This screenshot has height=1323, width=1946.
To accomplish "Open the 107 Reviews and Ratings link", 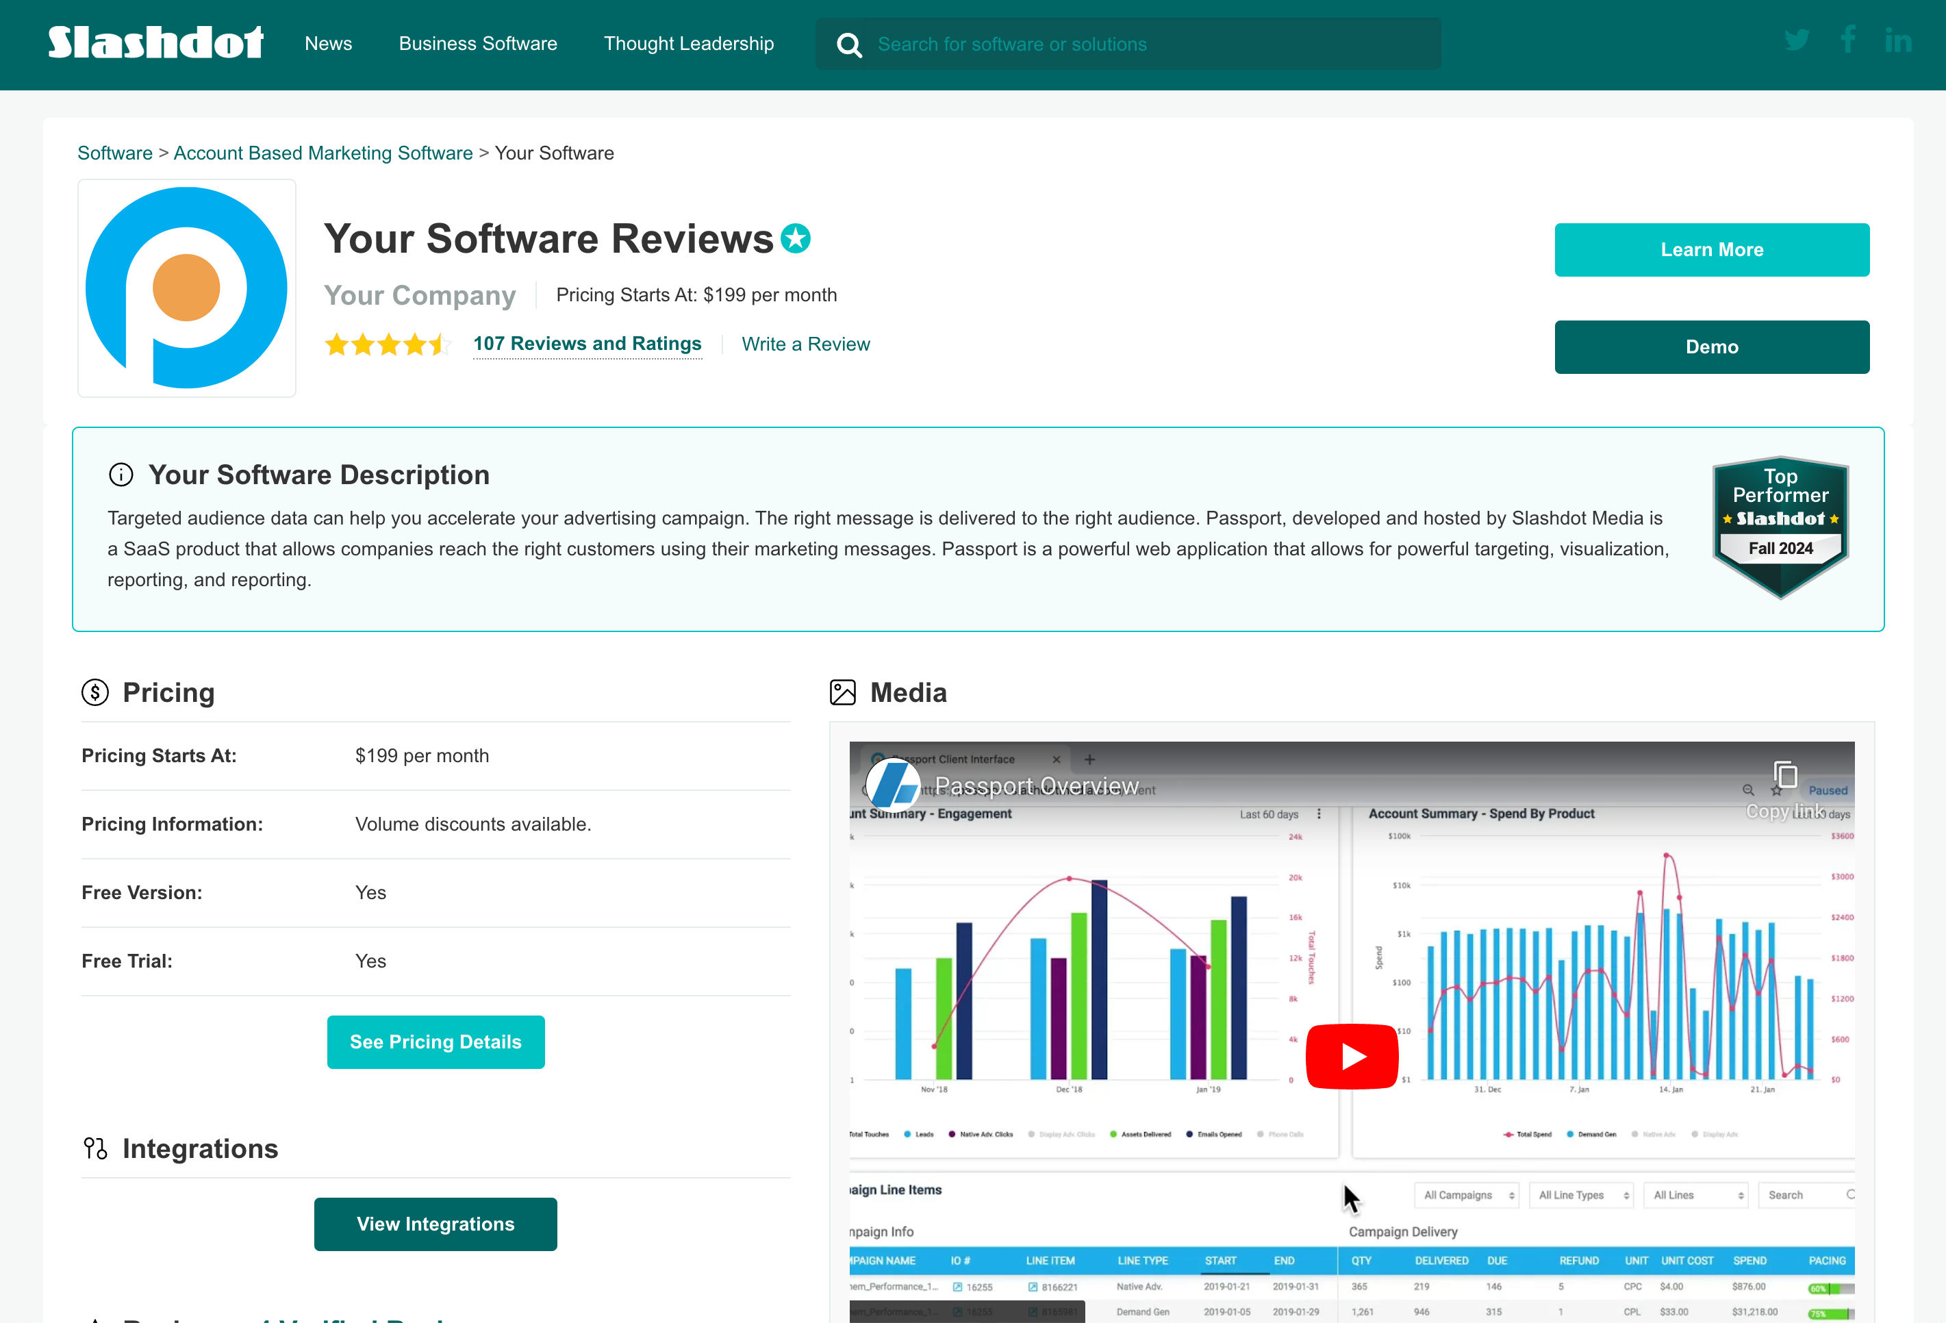I will 587,343.
